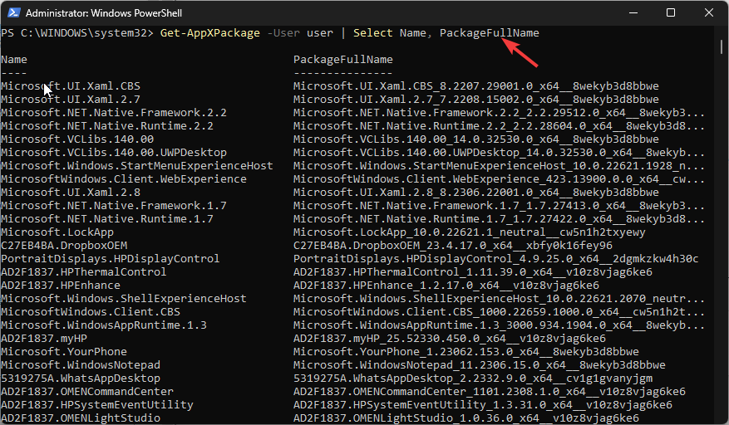Select the Microsoft.VCLibs.140.00 name entry
The width and height of the screenshot is (729, 425).
point(77,139)
